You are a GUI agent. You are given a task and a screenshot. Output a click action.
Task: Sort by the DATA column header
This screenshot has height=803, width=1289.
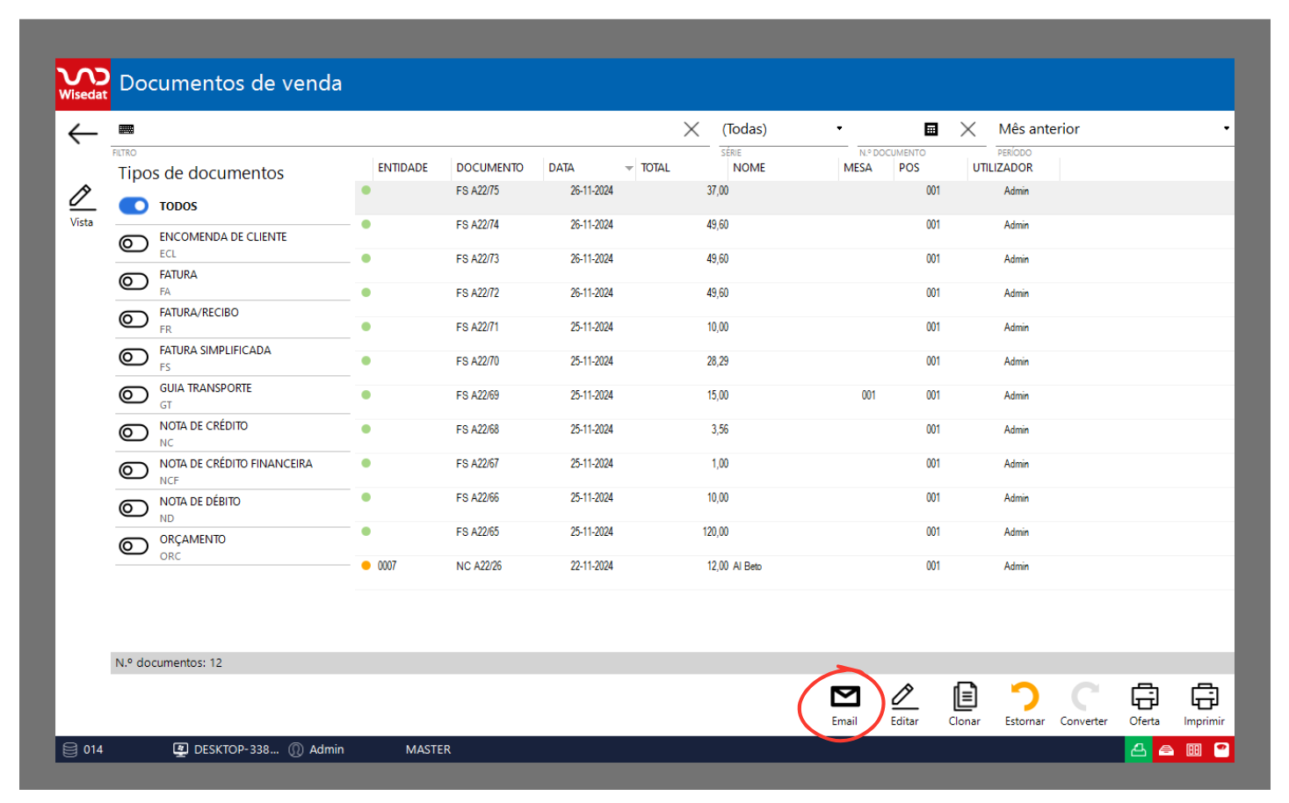coord(562,168)
